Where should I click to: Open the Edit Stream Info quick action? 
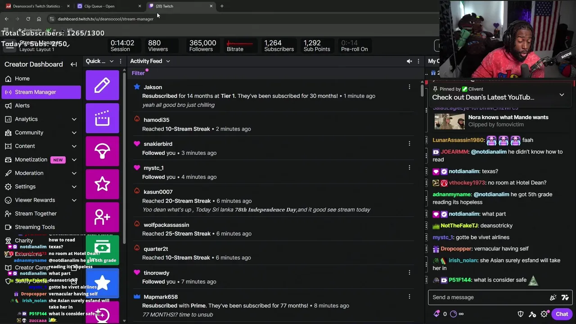pyautogui.click(x=102, y=85)
